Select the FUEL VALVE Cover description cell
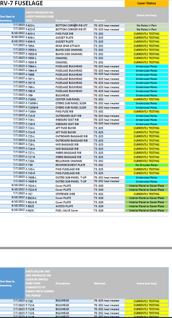This screenshot has width=172, height=318. coord(74,210)
